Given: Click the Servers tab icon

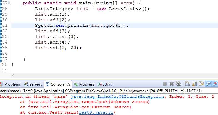Looking at the screenshot, I should coord(26,84).
